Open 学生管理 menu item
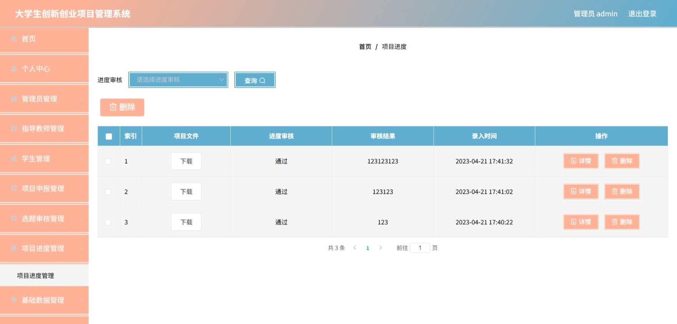The image size is (677, 324). [x=44, y=159]
